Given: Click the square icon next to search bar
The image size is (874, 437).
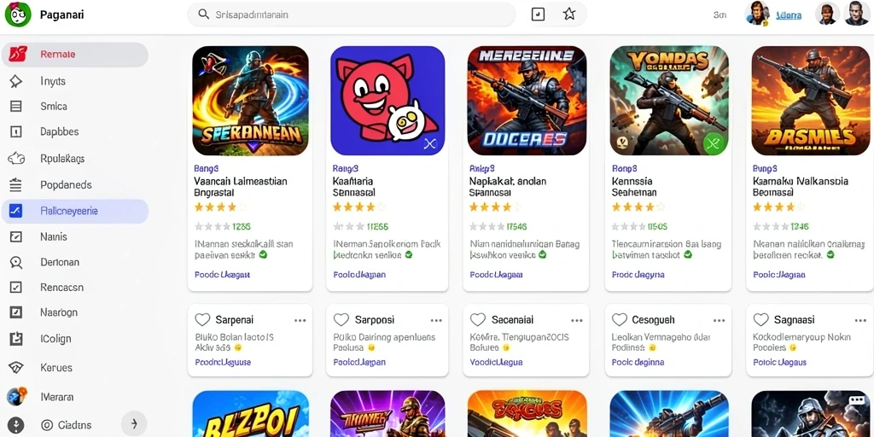Looking at the screenshot, I should [538, 15].
